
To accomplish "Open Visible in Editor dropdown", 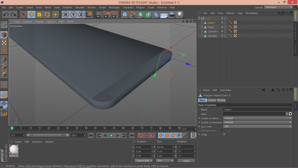I will click(x=257, y=118).
